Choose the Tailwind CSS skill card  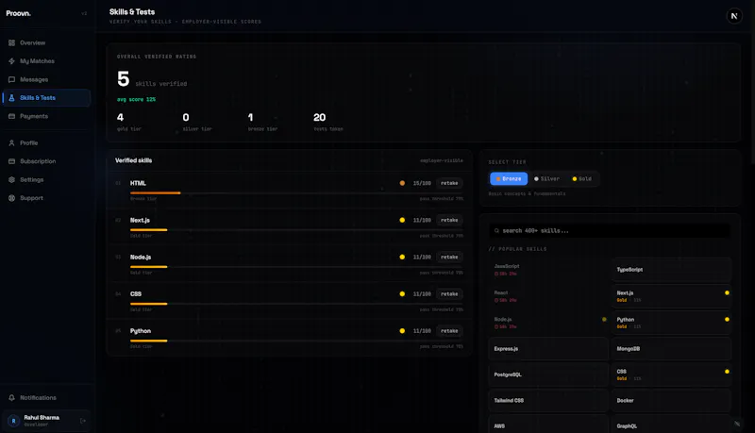coord(548,400)
